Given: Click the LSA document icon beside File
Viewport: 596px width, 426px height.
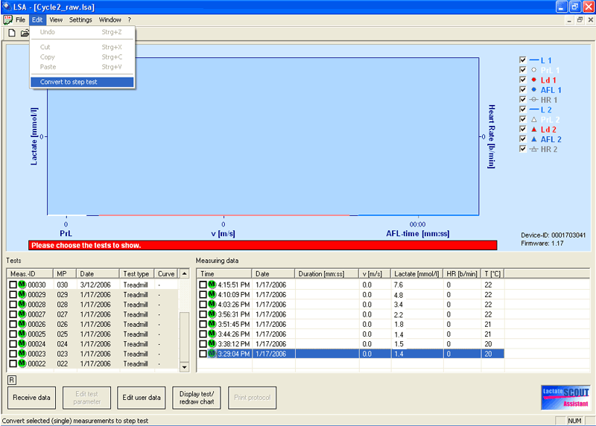Looking at the screenshot, I should 8,20.
